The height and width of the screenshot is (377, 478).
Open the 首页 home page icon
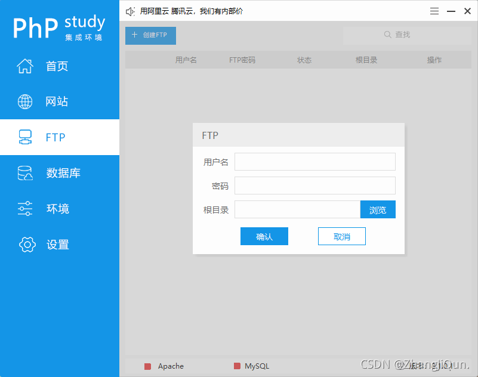pos(25,66)
